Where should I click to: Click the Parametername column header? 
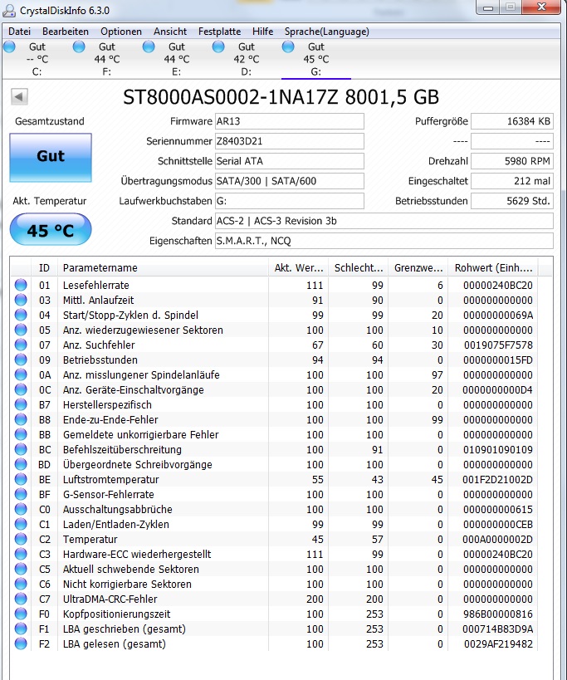[163, 268]
